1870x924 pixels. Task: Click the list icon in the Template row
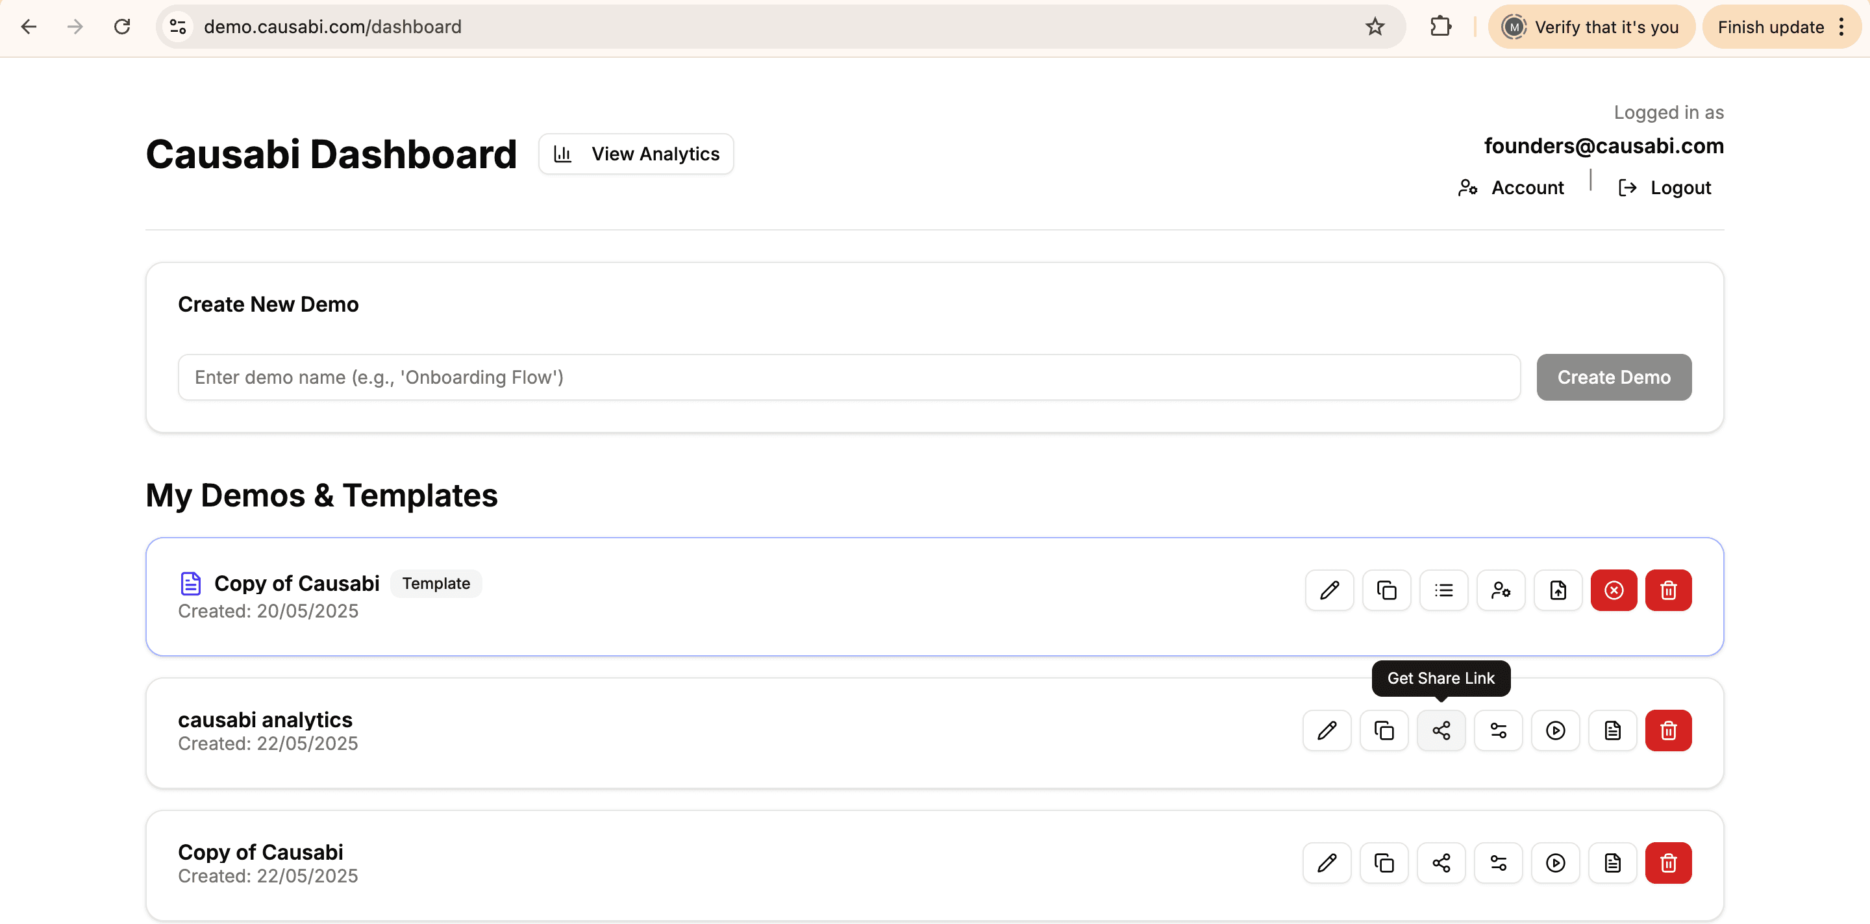click(1444, 590)
